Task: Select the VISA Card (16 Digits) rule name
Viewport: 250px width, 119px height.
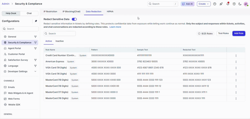Action: (x=56, y=74)
